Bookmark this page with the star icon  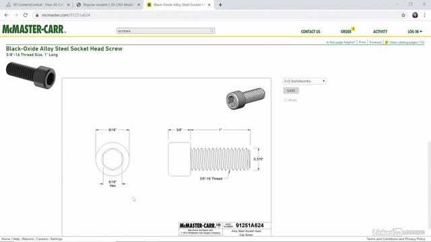click(x=403, y=15)
